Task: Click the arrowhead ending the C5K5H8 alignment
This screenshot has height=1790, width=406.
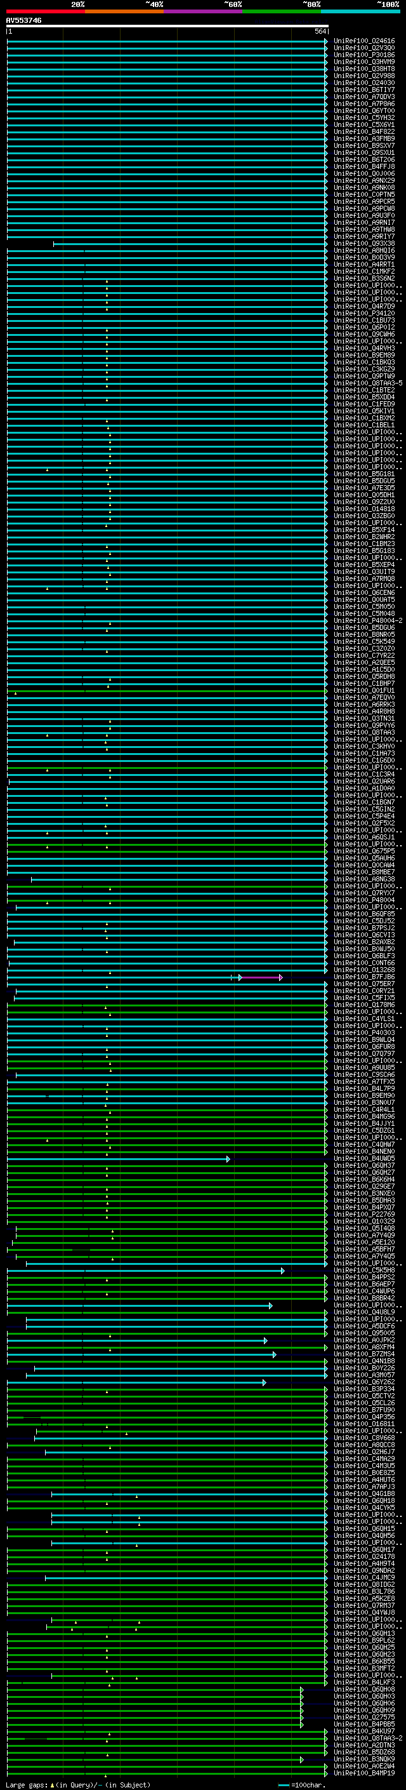Action: click(x=282, y=1271)
